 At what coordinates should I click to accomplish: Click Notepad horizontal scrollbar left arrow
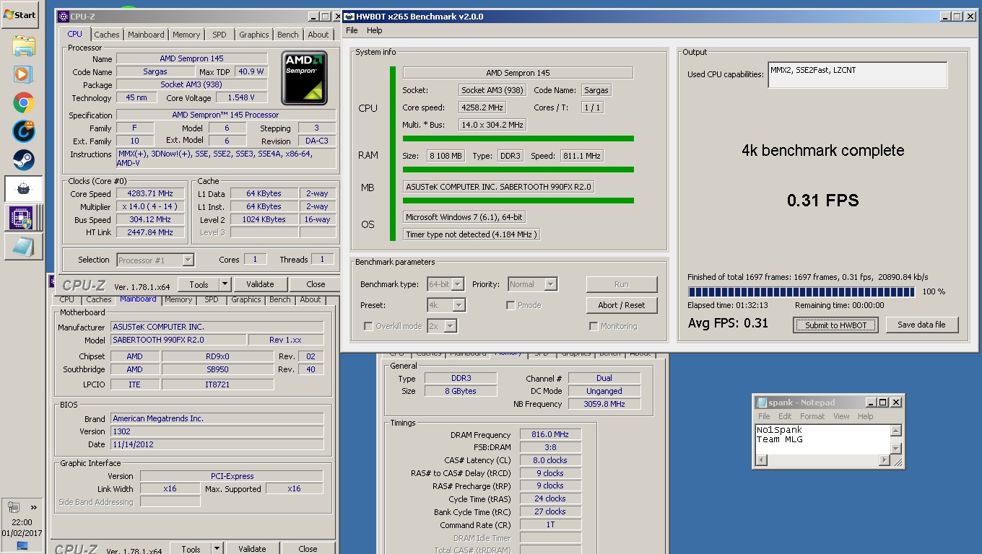pyautogui.click(x=760, y=460)
